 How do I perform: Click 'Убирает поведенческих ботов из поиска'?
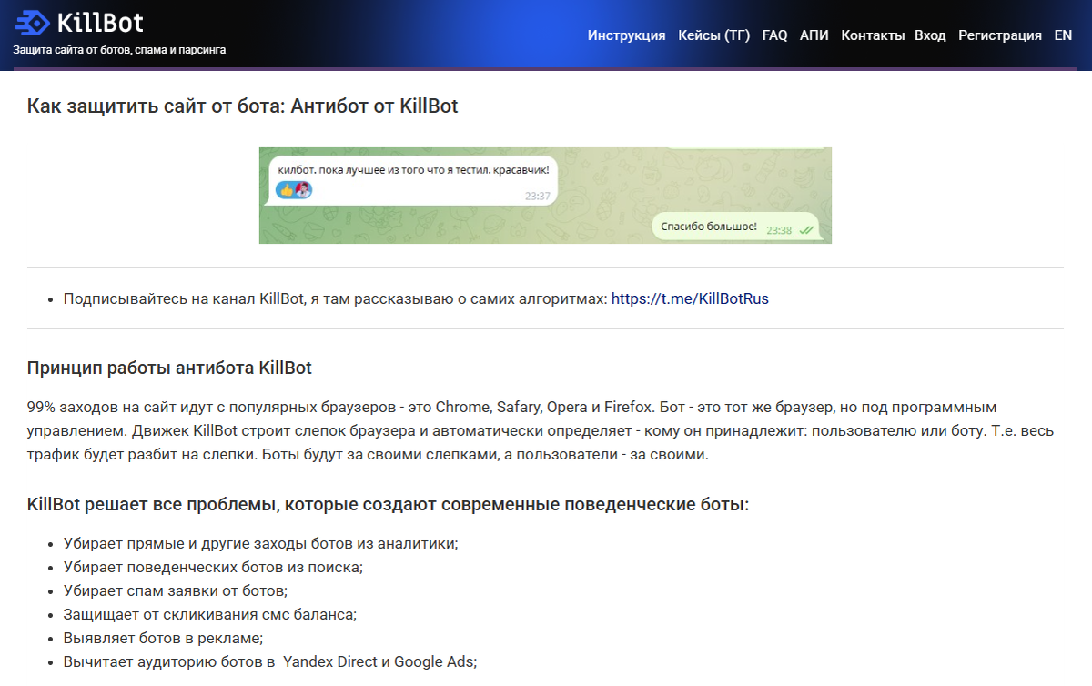(213, 567)
